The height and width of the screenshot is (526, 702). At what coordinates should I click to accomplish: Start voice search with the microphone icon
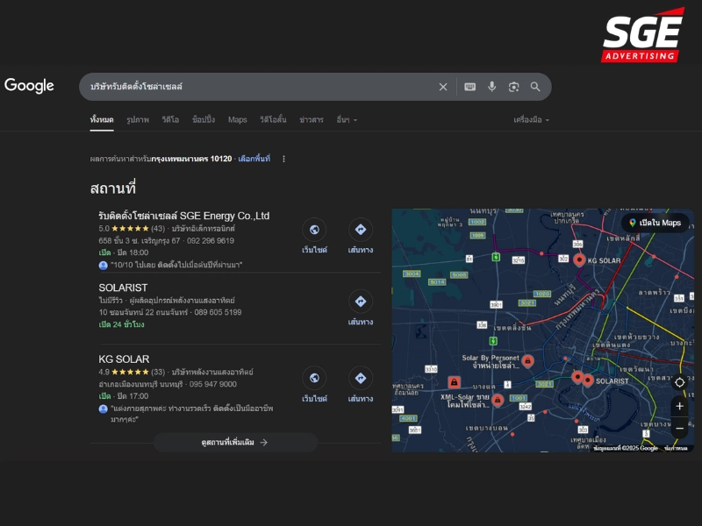click(491, 87)
